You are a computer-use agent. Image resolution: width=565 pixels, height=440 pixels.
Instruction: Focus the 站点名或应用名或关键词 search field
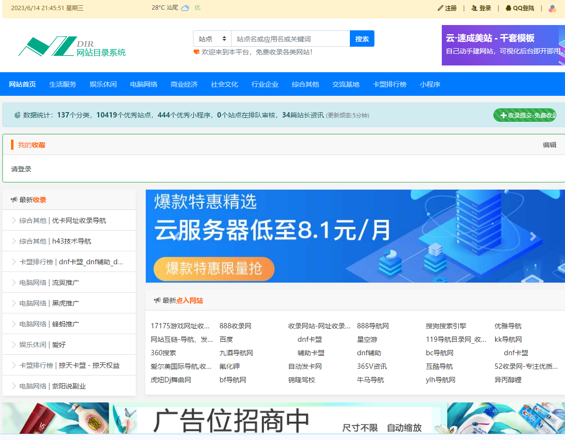pyautogui.click(x=290, y=39)
